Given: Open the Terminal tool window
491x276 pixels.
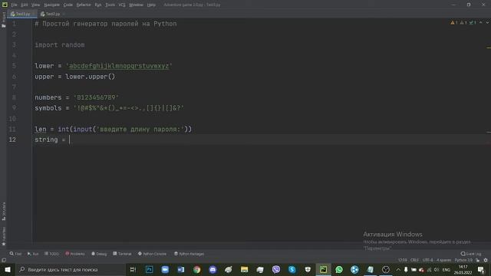Looking at the screenshot, I should coord(122,254).
